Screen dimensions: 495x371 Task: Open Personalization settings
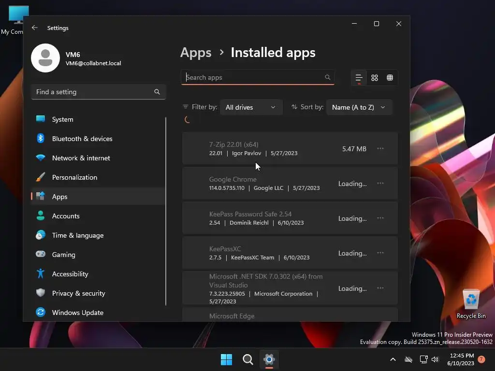point(98,177)
